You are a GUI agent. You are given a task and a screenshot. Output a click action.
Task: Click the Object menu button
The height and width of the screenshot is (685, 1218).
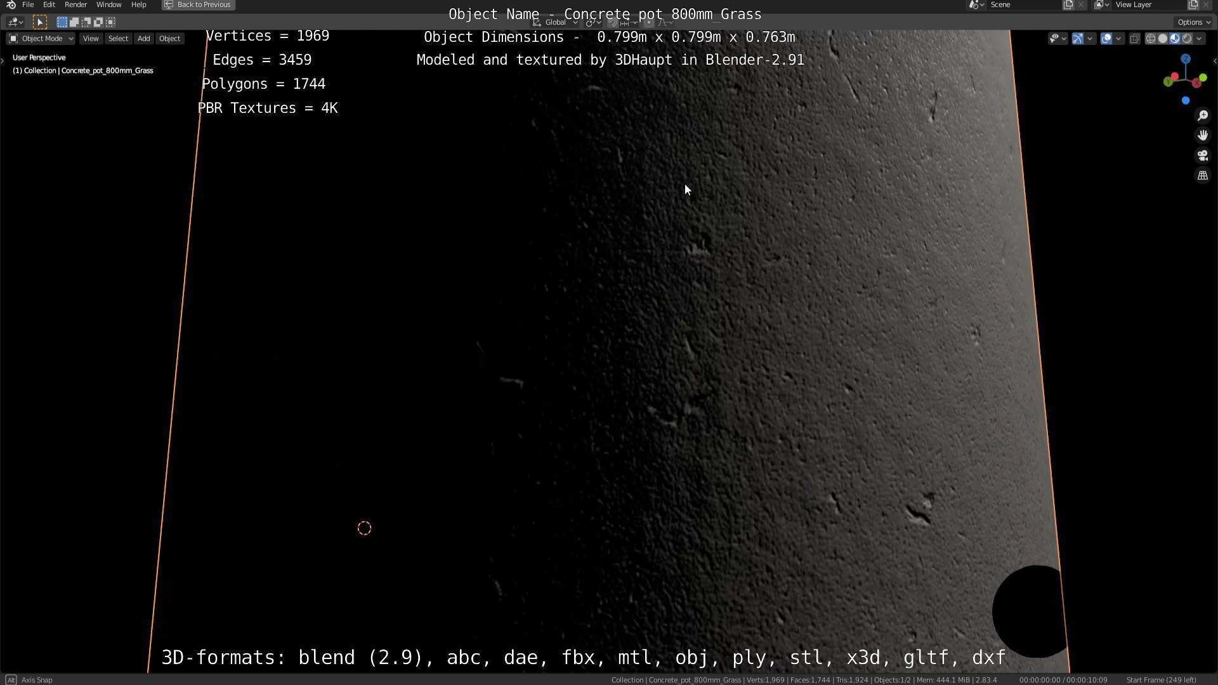point(169,39)
